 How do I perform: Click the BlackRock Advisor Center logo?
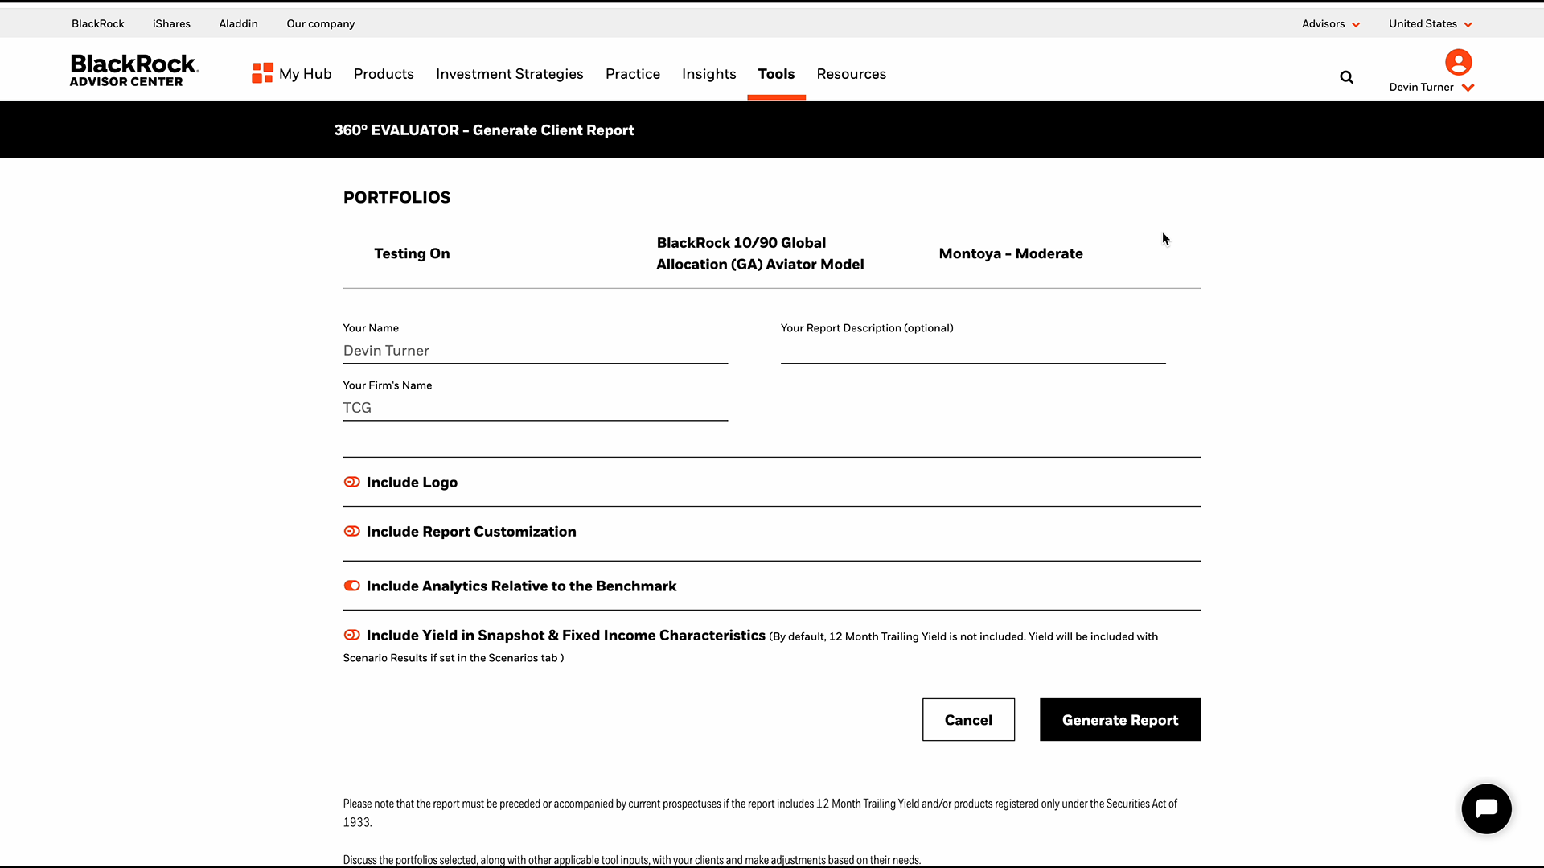[133, 70]
